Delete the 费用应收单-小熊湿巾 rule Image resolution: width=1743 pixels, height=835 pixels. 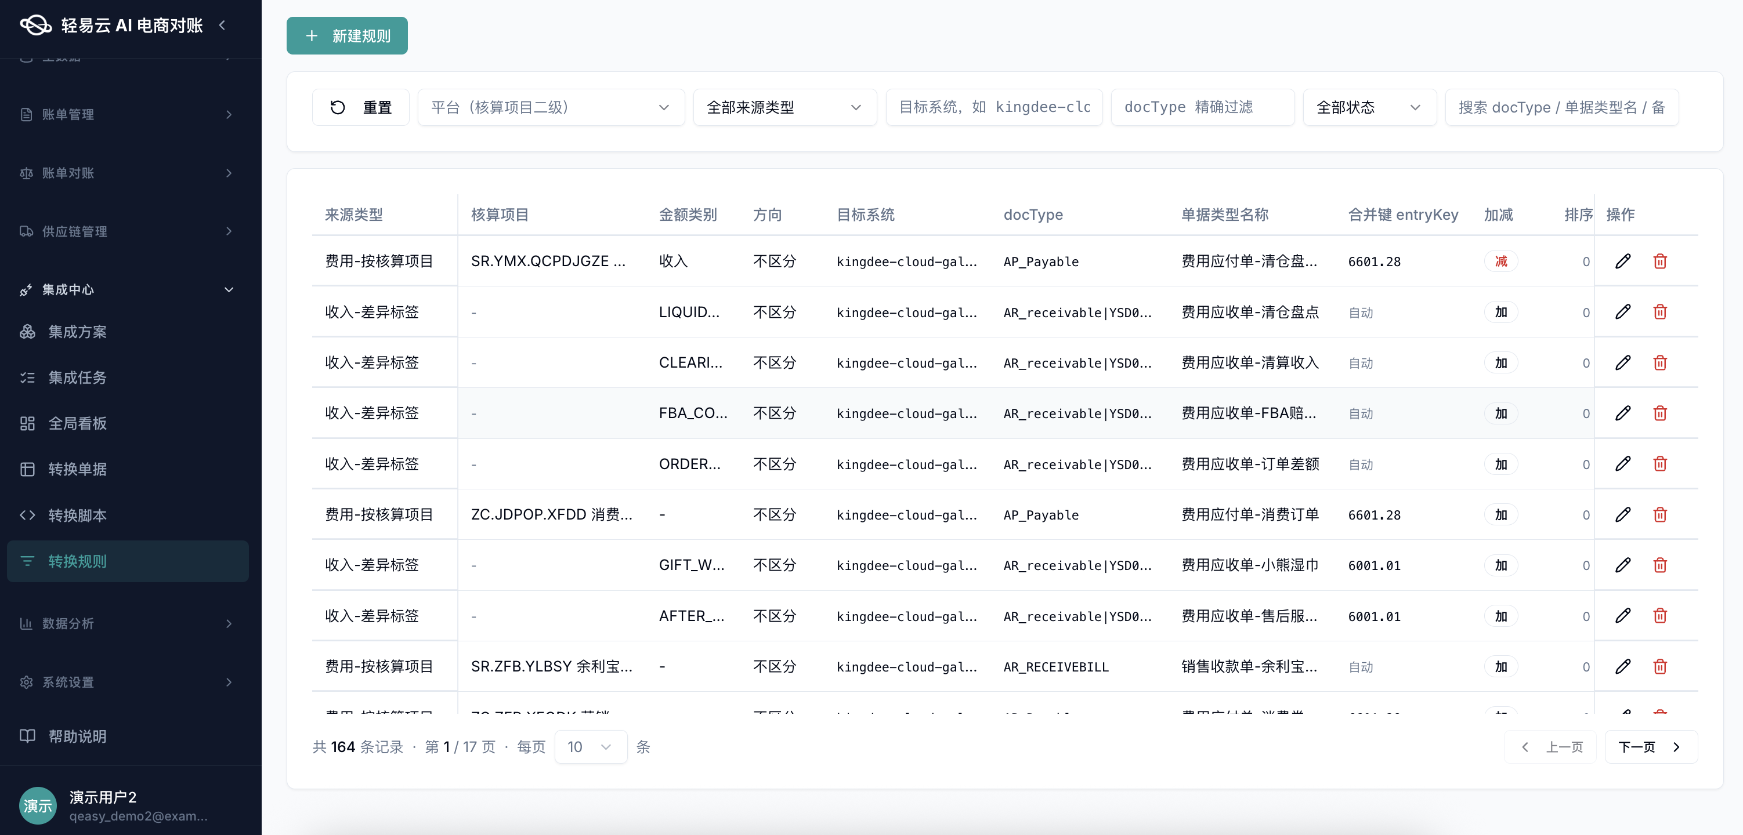point(1660,565)
